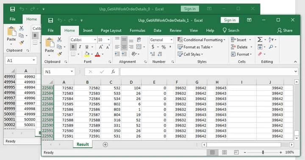Screen dimensions: 305x160
Task: Open Number Format dropdown showing General
Action: pos(172,40)
